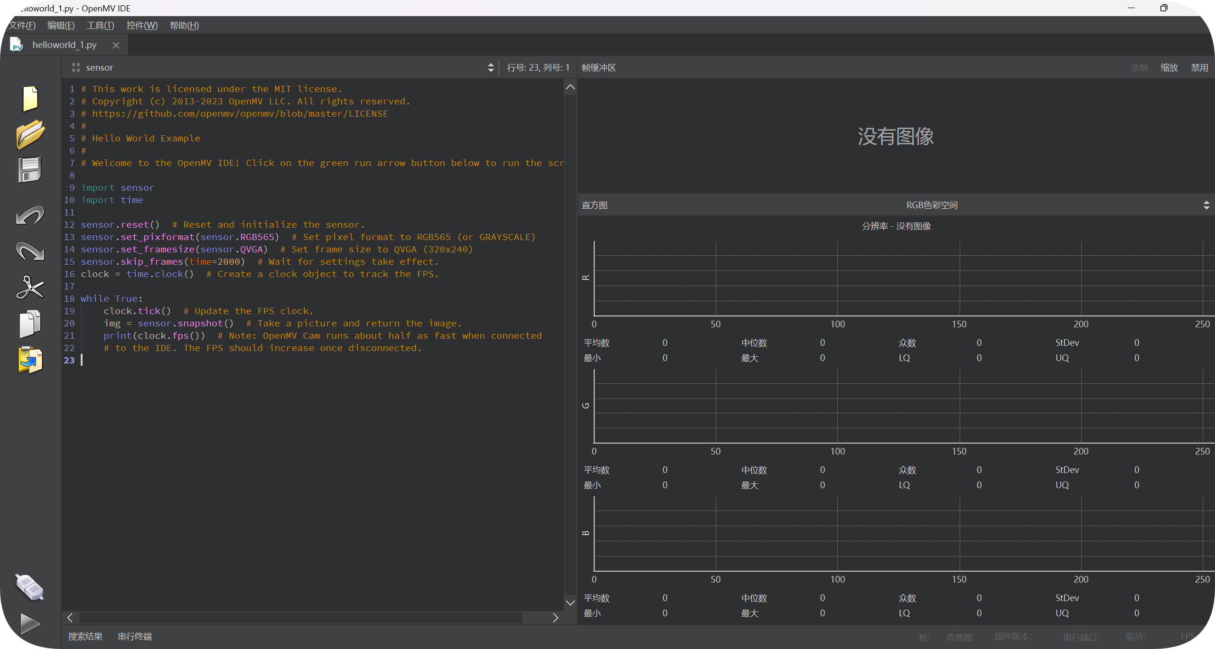This screenshot has width=1215, height=649.
Task: Save the script with the floppy icon
Action: 30,170
